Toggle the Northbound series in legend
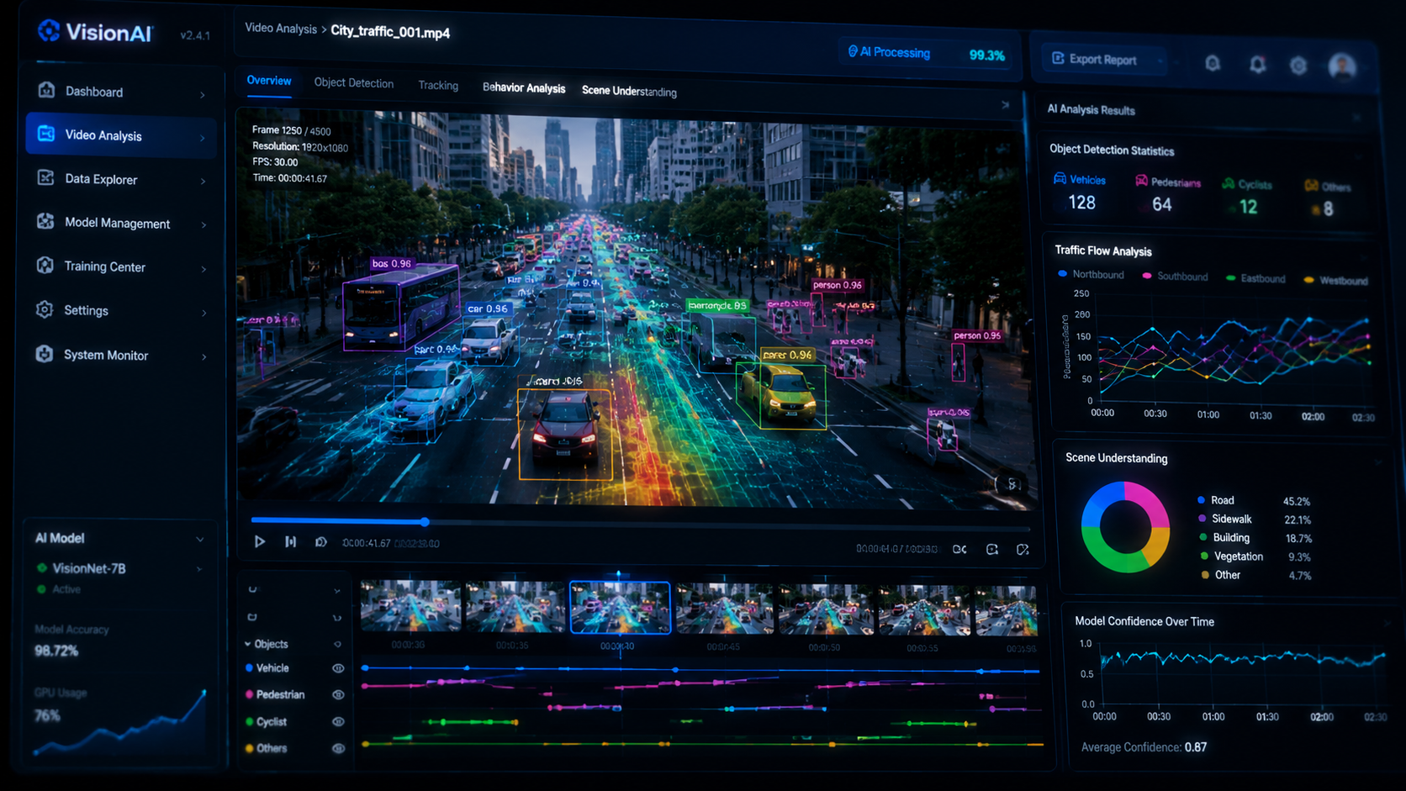 point(1091,274)
